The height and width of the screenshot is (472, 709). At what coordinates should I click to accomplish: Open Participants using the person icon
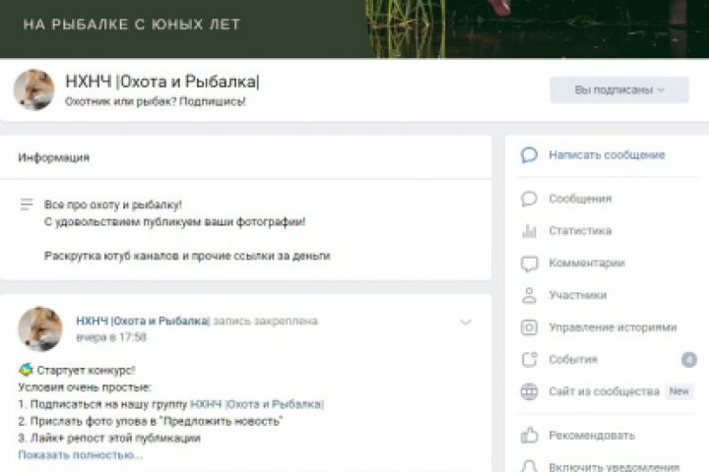[529, 295]
